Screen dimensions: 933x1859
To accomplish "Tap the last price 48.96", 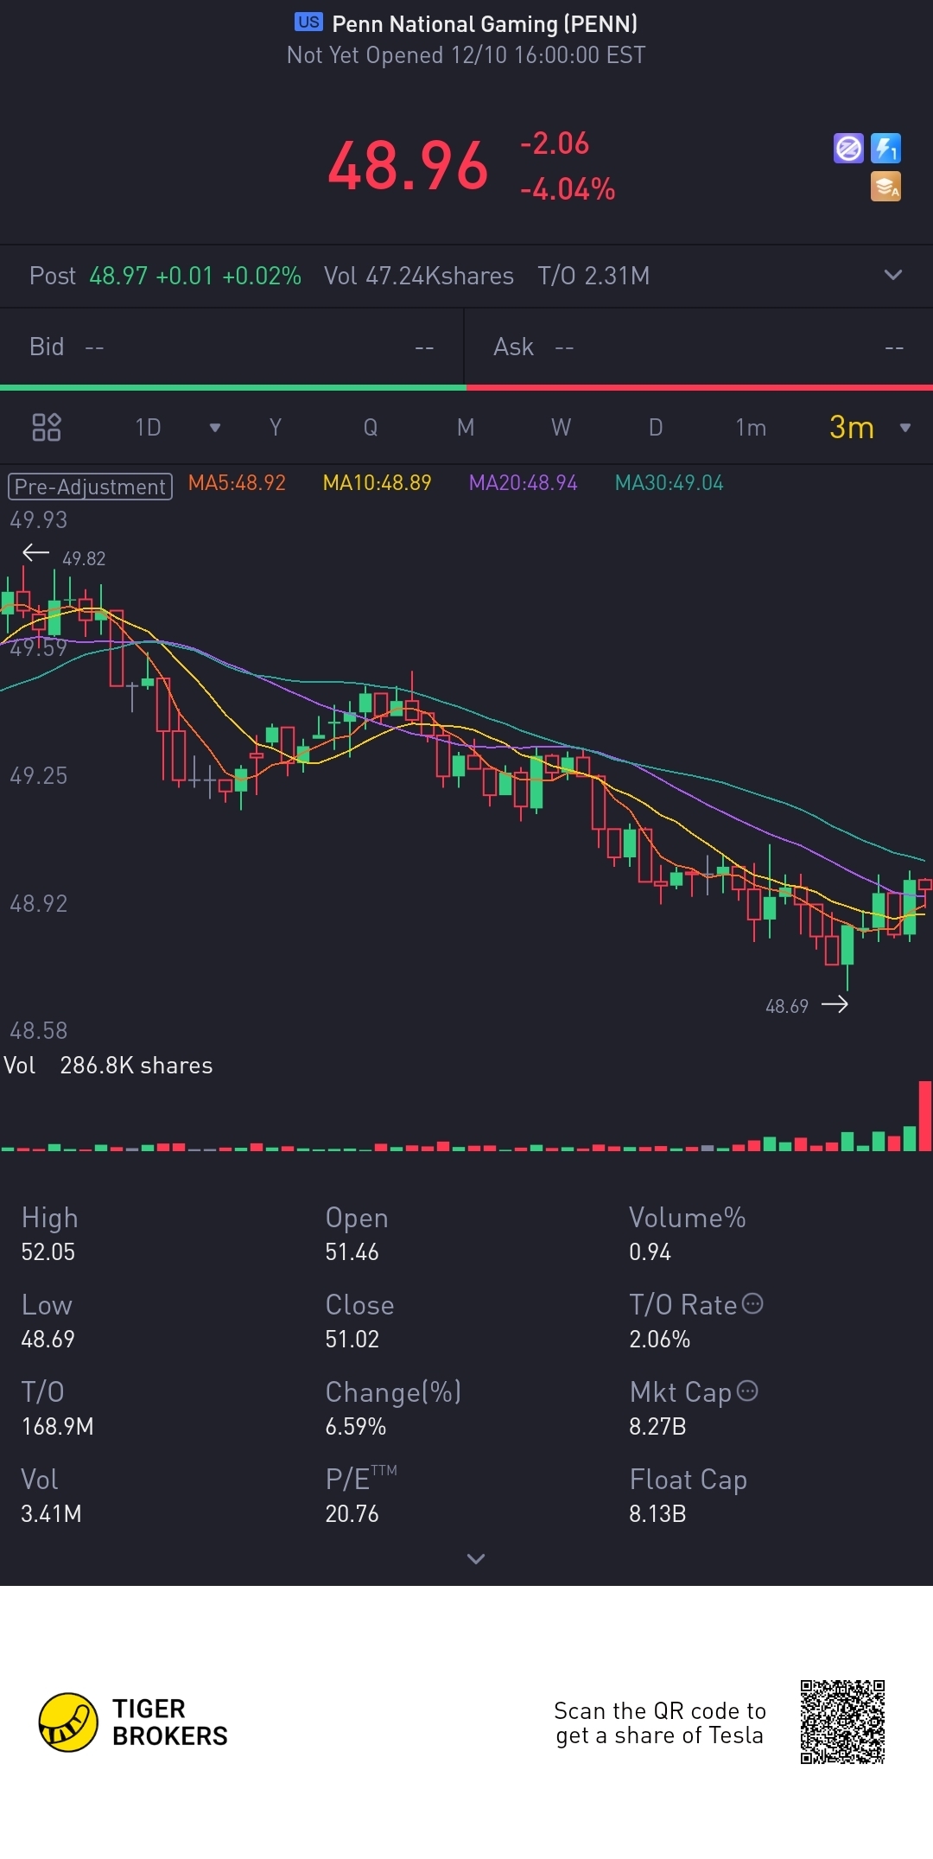I will tap(408, 165).
